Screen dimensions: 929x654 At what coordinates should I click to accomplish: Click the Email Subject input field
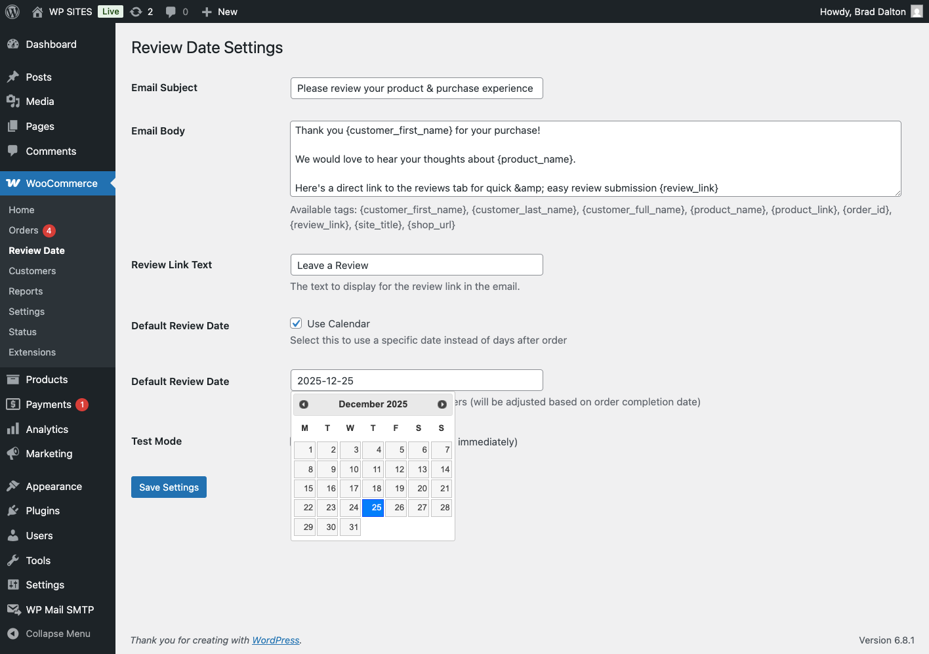417,89
